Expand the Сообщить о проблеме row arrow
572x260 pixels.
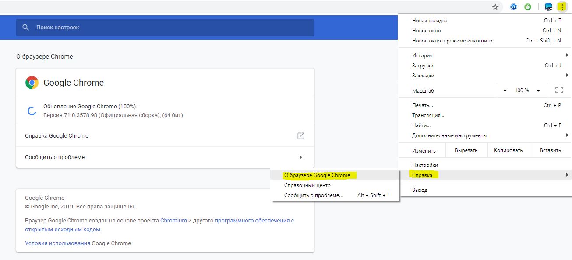tap(301, 157)
